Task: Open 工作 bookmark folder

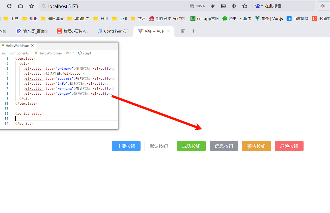Action: click(x=119, y=18)
